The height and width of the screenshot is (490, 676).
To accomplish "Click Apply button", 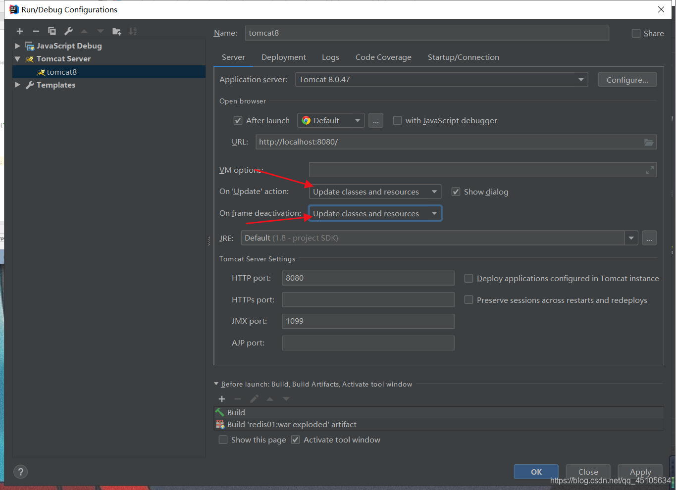I will click(x=640, y=472).
